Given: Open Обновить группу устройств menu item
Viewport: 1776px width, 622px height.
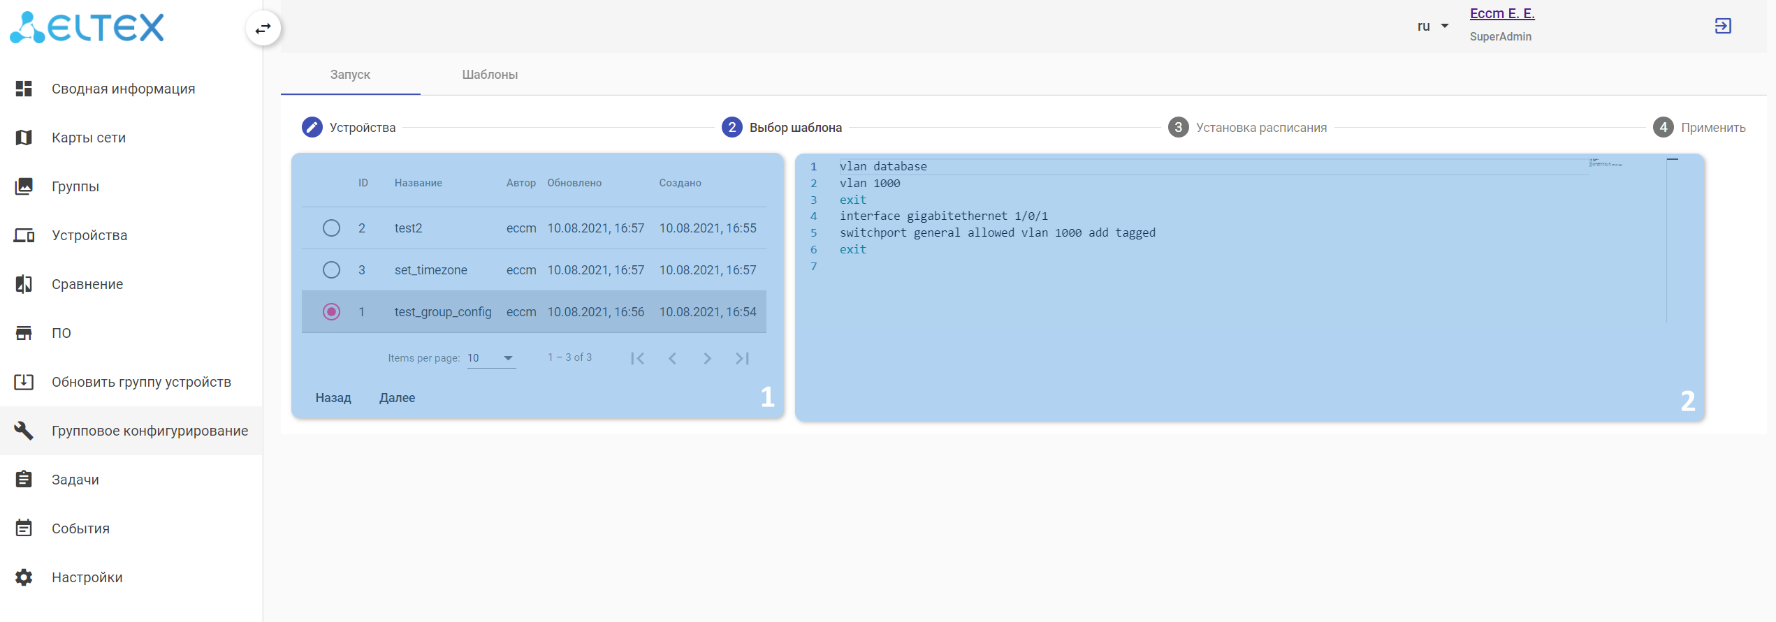Looking at the screenshot, I should pos(131,382).
